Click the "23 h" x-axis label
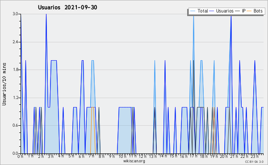This screenshot has height=165, width=268. pos(255,156)
